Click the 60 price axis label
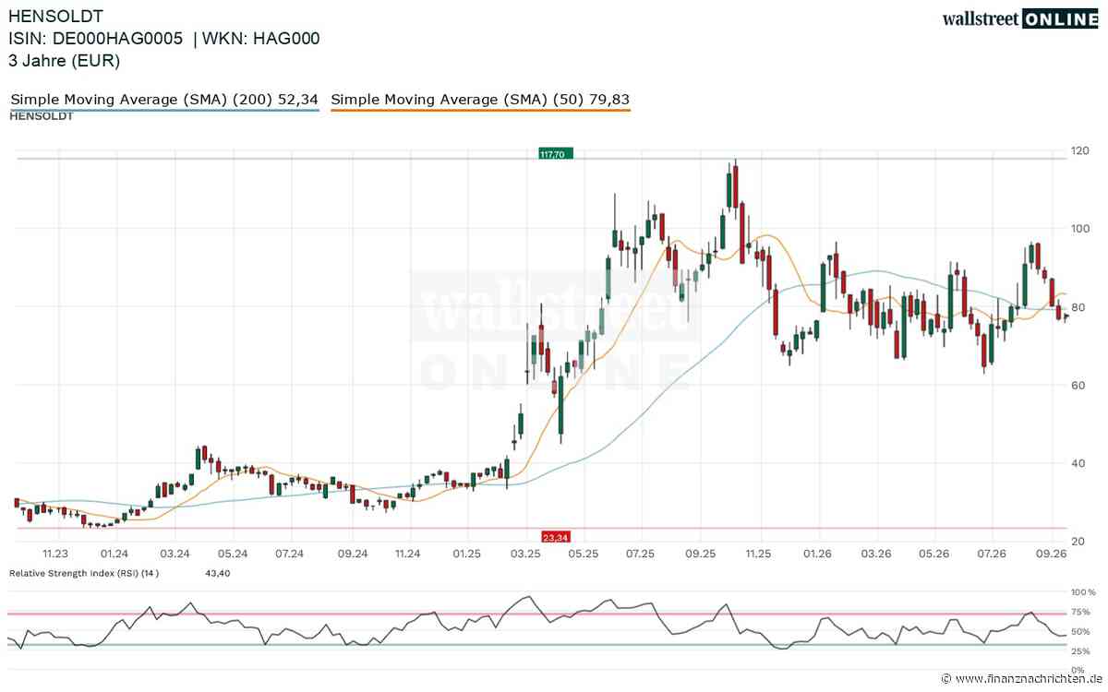The width and height of the screenshot is (1108, 692). [1078, 384]
